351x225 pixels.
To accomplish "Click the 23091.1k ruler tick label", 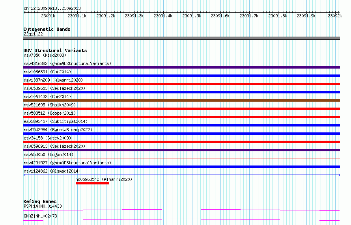I will 77,16.
